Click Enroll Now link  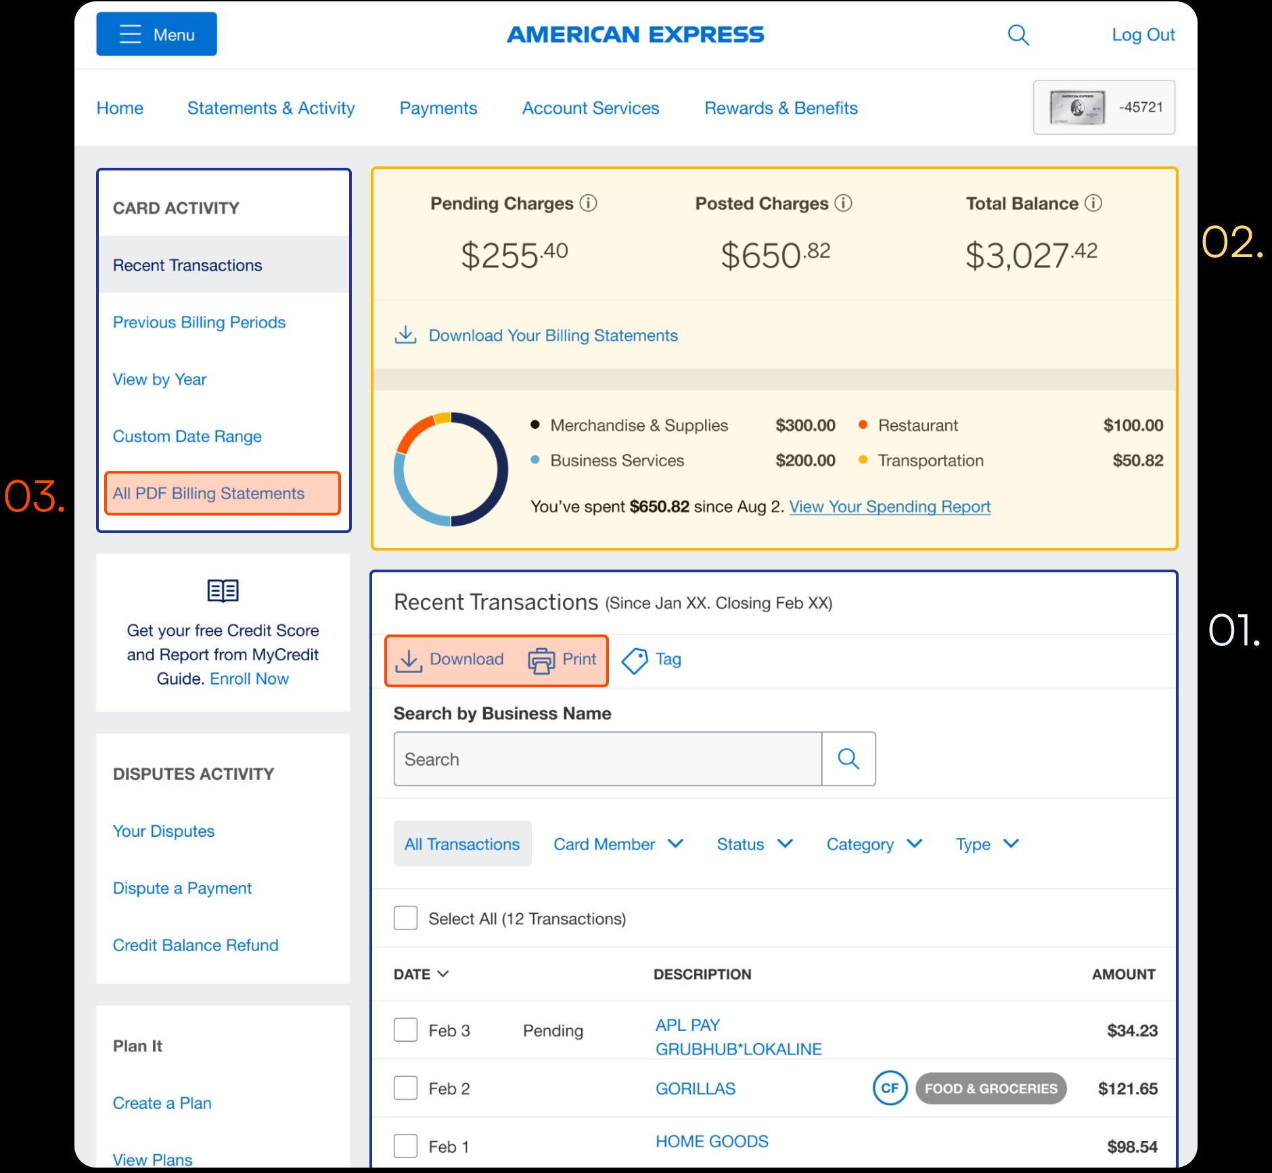coord(249,678)
